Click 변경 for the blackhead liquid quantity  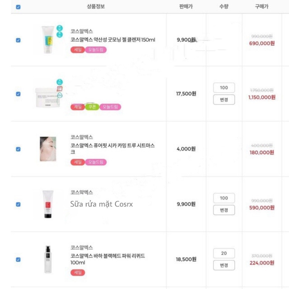point(224,265)
